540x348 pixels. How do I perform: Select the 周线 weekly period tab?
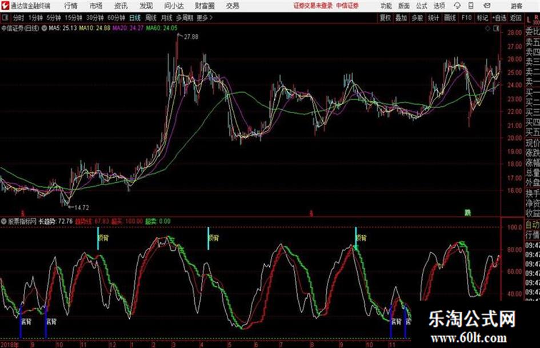pos(151,18)
